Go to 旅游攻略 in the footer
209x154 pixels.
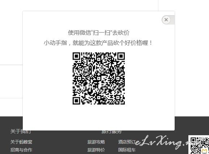pos(96,142)
